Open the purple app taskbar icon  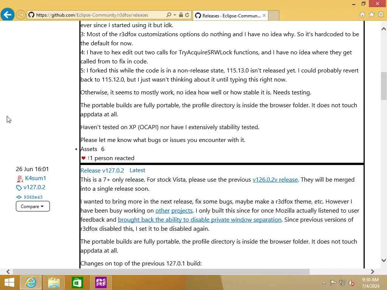click(101, 282)
